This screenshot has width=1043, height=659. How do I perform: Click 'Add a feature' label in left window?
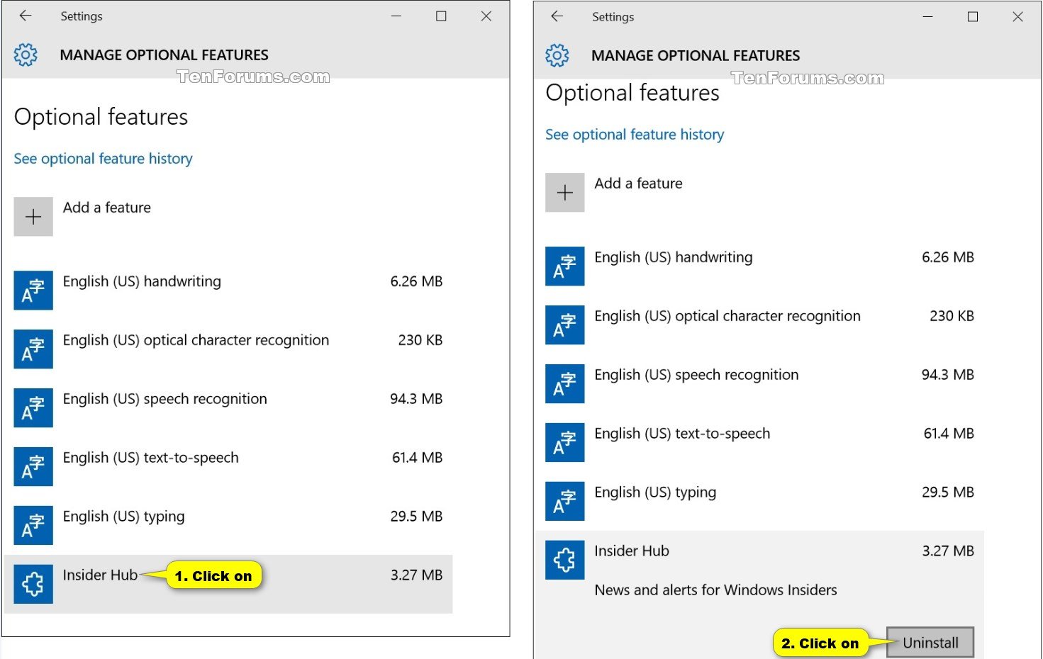click(x=107, y=208)
